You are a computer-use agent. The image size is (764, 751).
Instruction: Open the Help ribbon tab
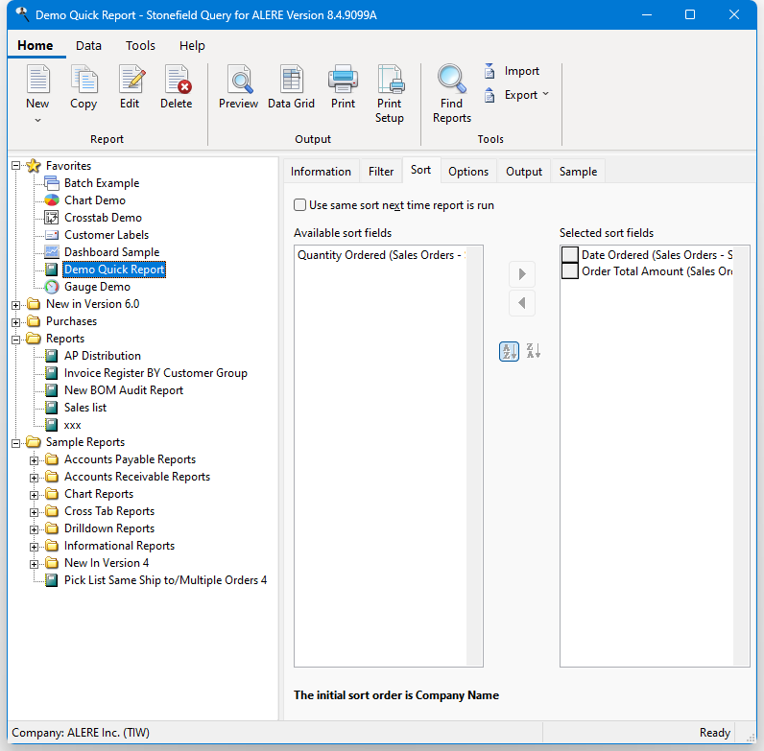[x=192, y=46]
